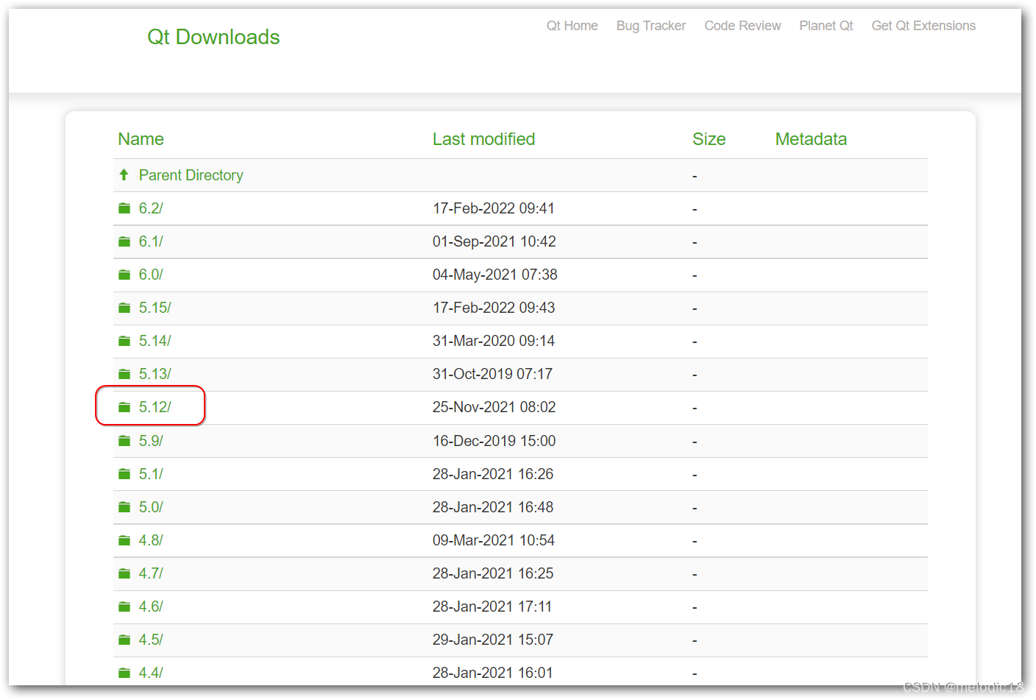Click the folder icon beside 5.13/

pyautogui.click(x=124, y=375)
